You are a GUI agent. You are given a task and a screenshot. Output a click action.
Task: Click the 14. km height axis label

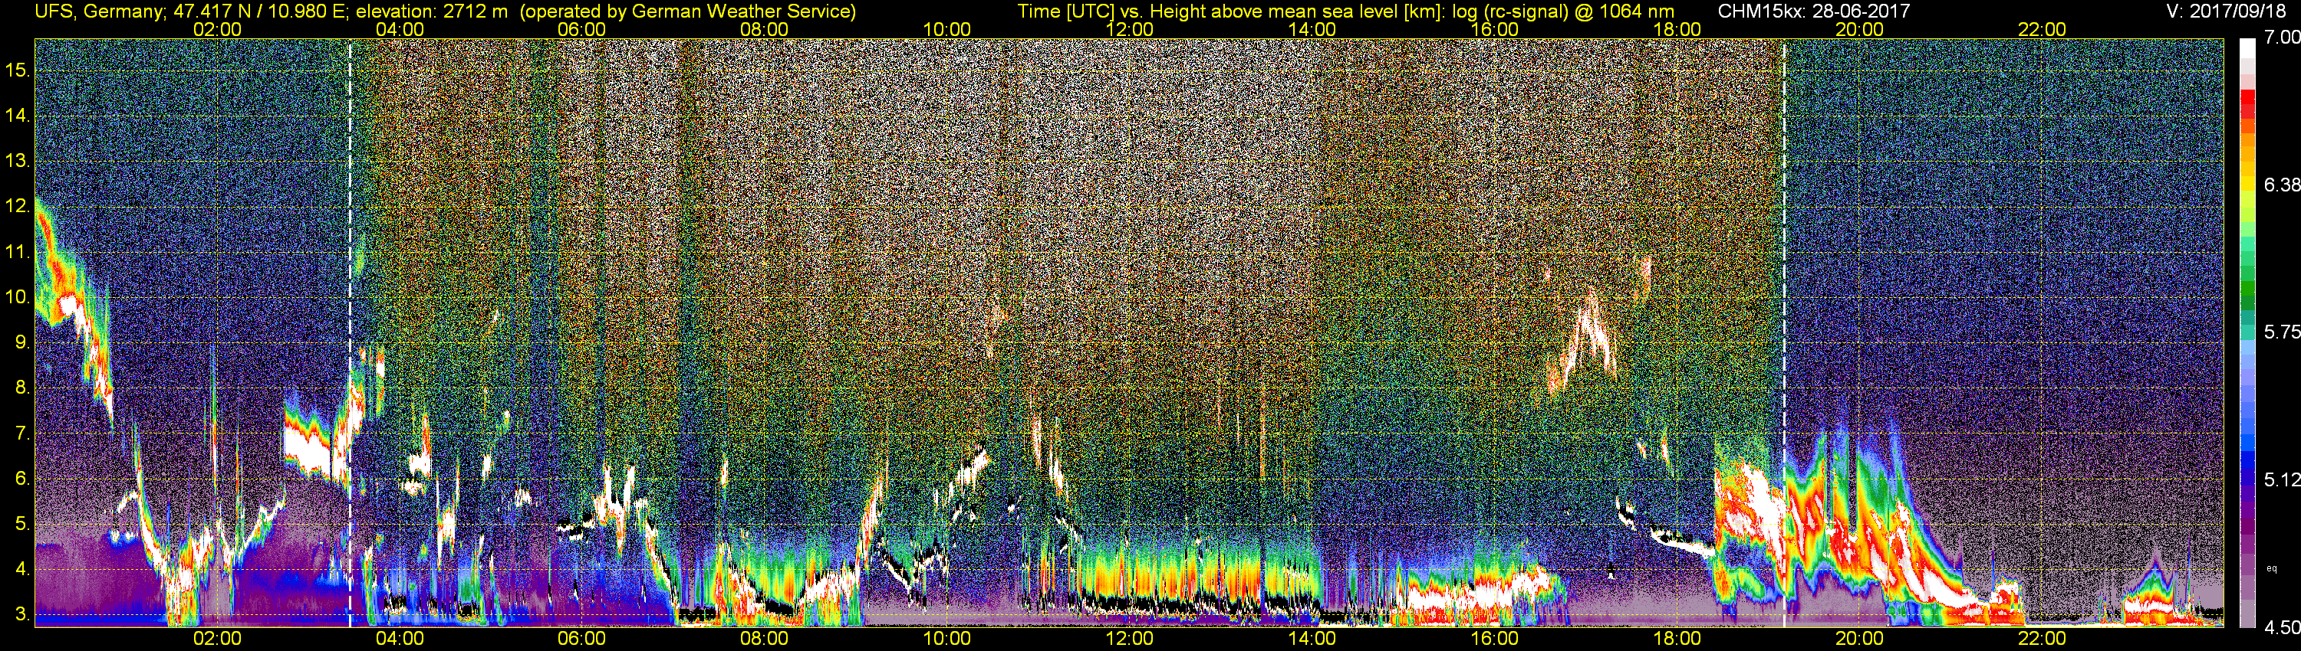(18, 116)
